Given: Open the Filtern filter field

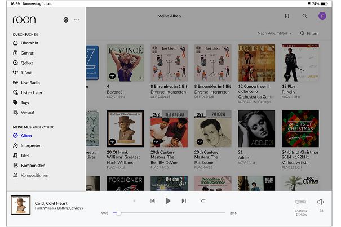Looking at the screenshot, I should point(309,33).
